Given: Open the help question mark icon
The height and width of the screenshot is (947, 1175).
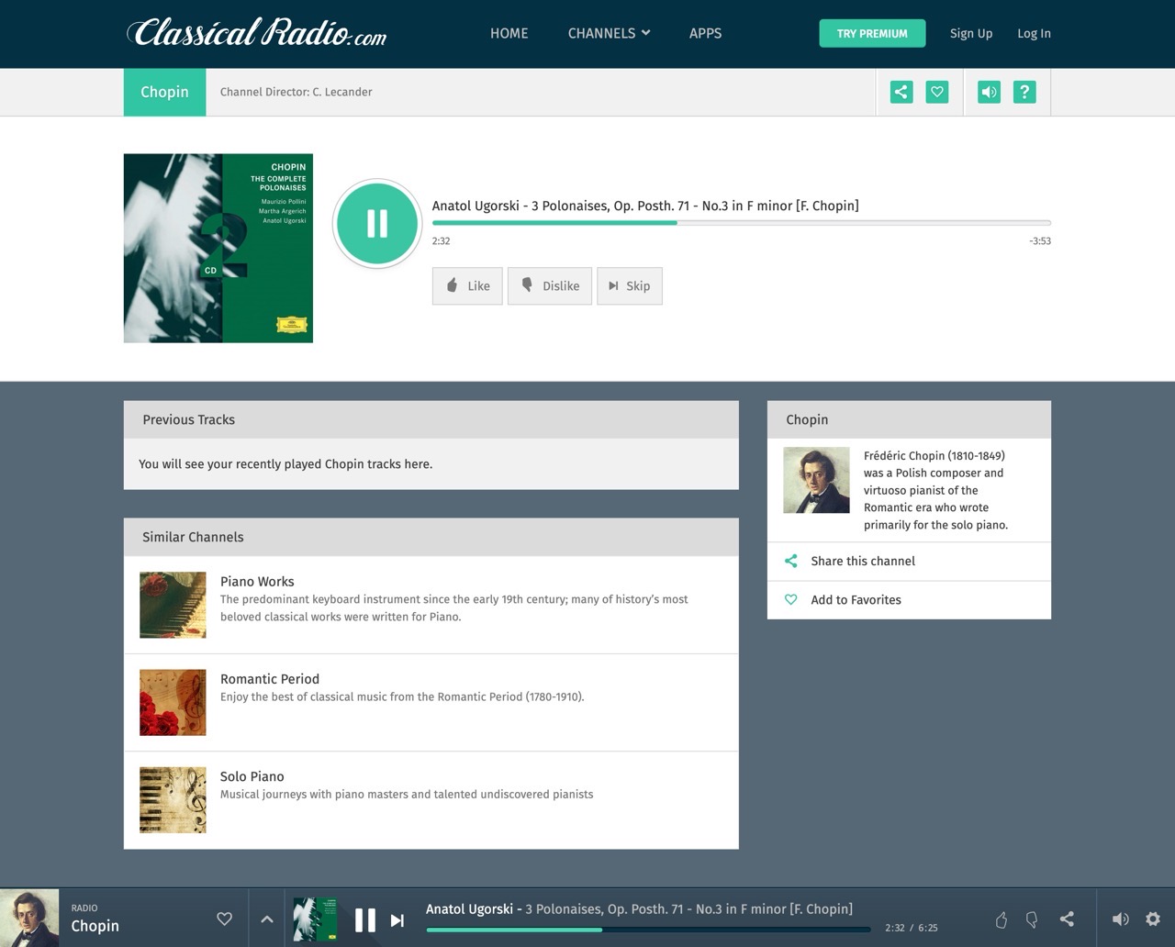Looking at the screenshot, I should pyautogui.click(x=1024, y=92).
